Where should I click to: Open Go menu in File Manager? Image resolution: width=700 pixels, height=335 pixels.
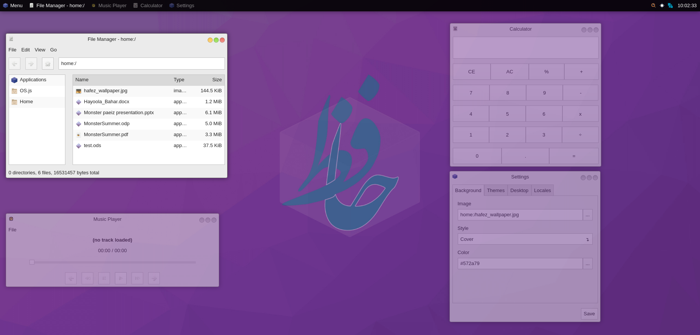tap(53, 50)
